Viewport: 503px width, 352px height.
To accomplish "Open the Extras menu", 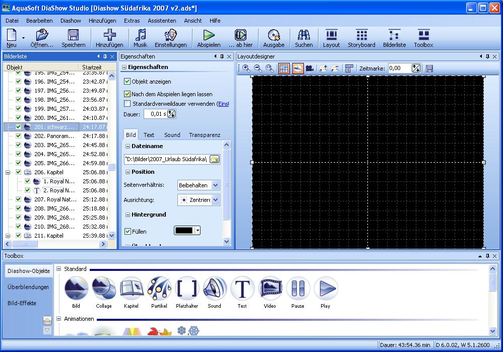I will [132, 21].
